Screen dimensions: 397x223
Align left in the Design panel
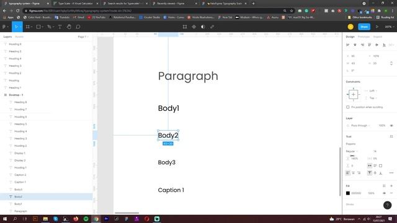point(348,45)
